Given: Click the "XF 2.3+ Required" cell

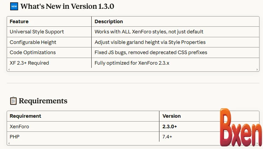Looking at the screenshot, I should point(29,63).
